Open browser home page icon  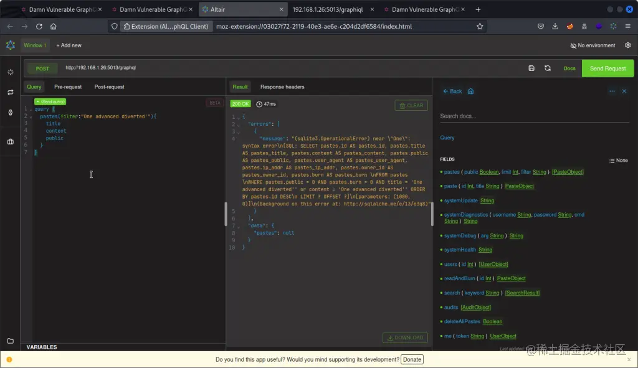click(54, 26)
